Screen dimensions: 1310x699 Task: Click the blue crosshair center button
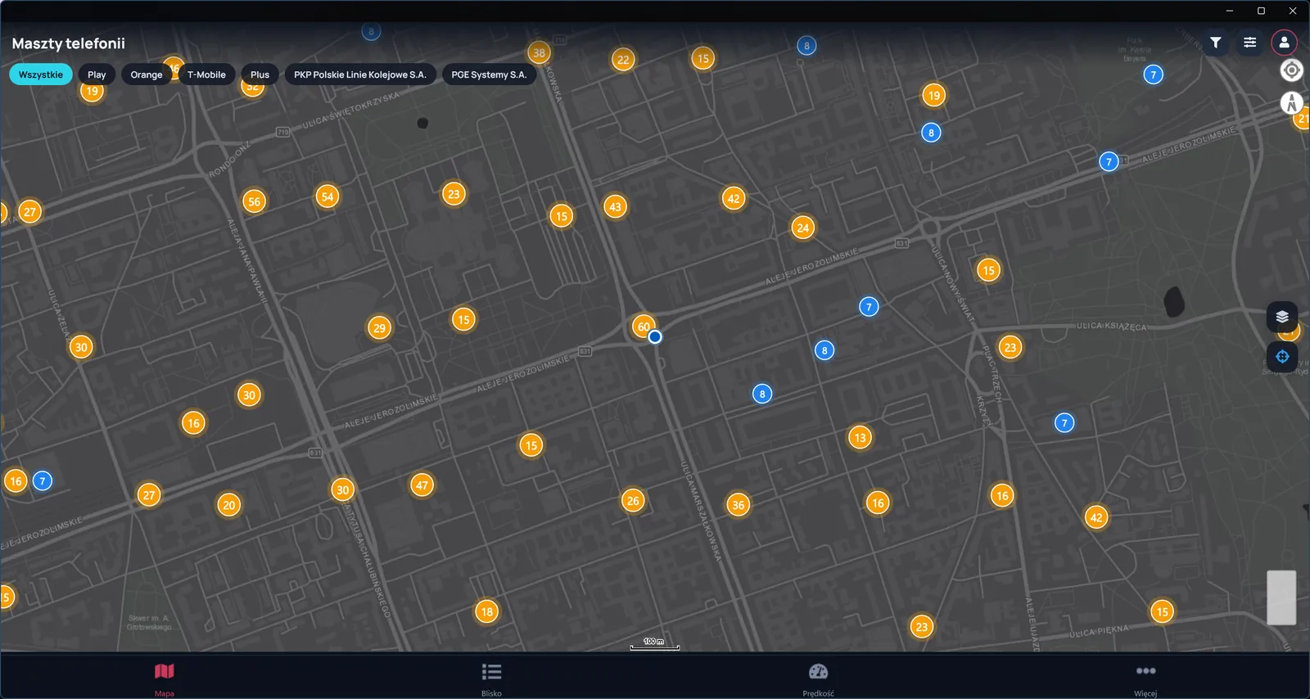tap(1282, 356)
